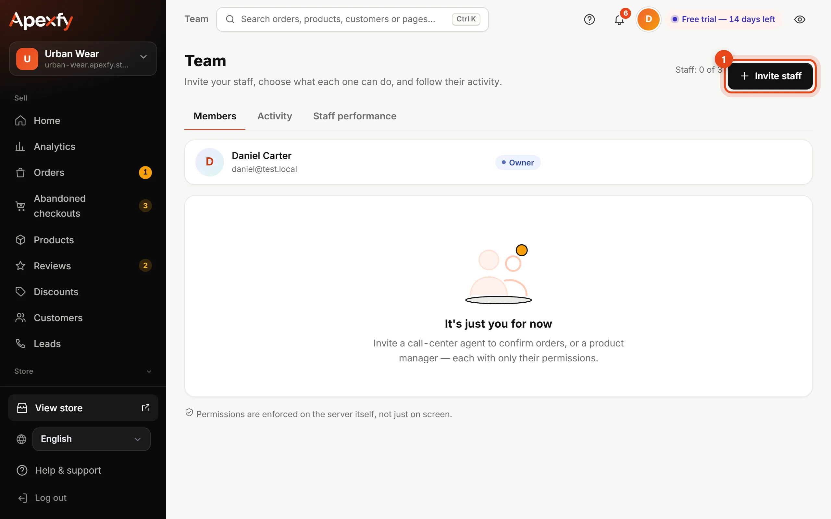Click the empty state people illustration

[x=499, y=274]
